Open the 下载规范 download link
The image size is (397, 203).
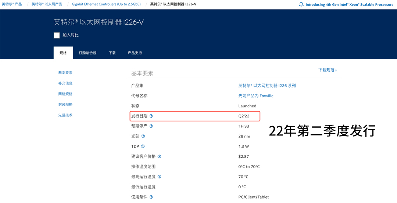click(328, 70)
